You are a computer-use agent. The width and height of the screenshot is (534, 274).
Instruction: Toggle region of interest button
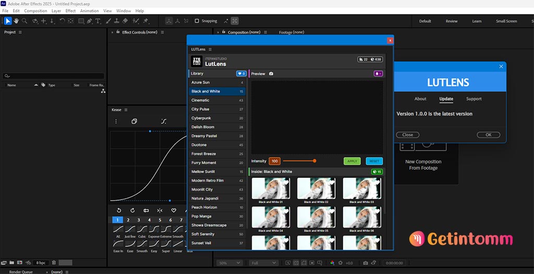[x=312, y=263]
